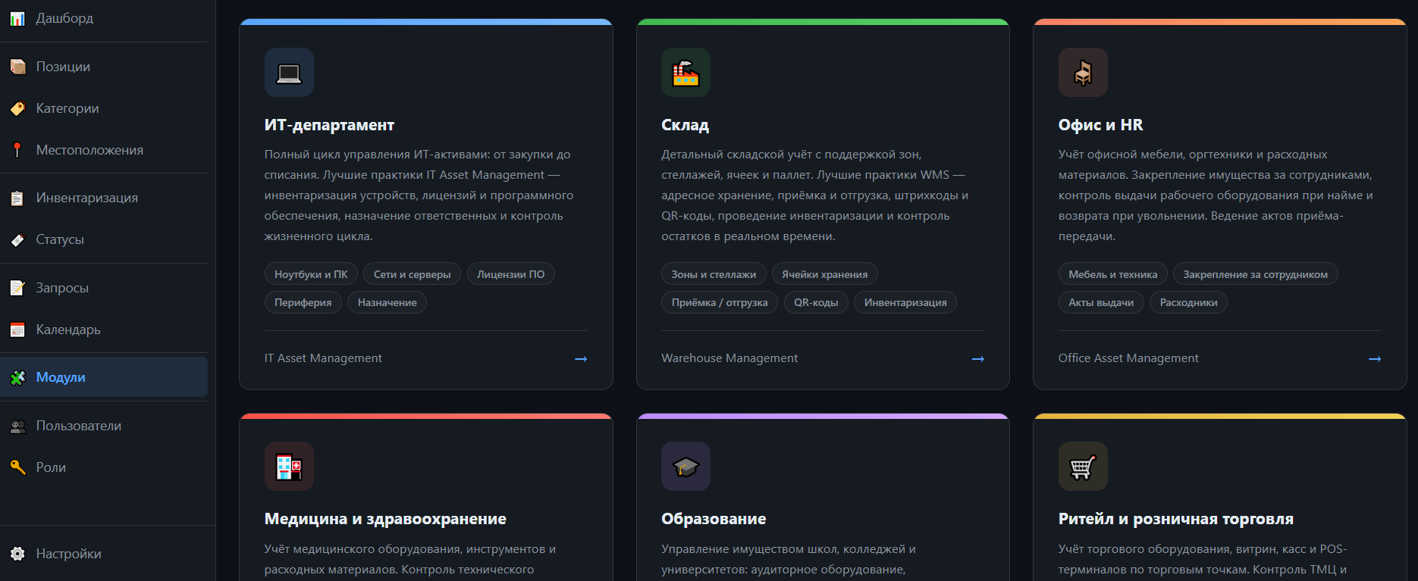Image resolution: width=1418 pixels, height=581 pixels.
Task: Click the Местоположения pin icon
Action: pyautogui.click(x=17, y=151)
